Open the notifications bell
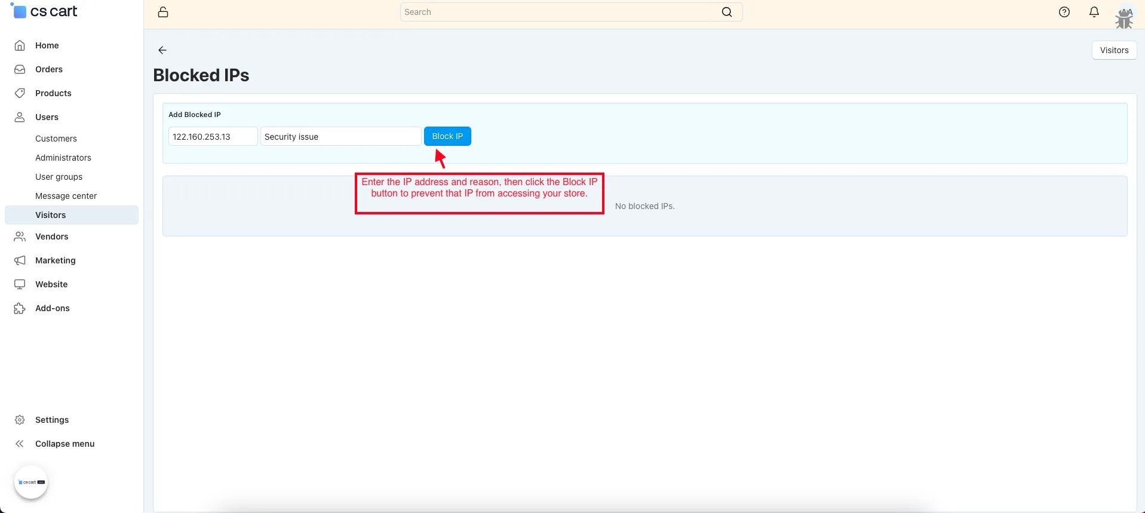The width and height of the screenshot is (1145, 513). pyautogui.click(x=1094, y=12)
